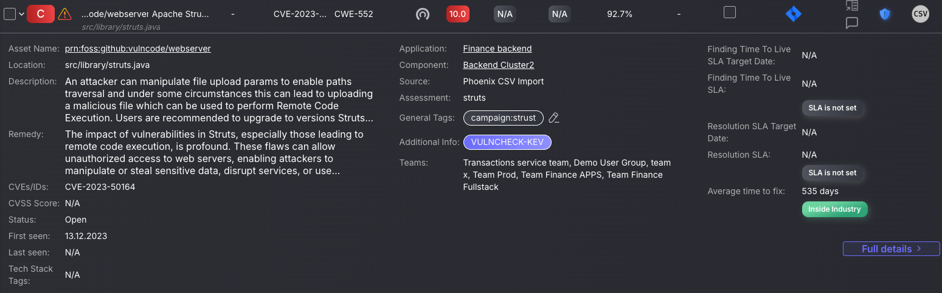This screenshot has height=293, width=942.
Task: Click the CSV source badge
Action: [x=921, y=14]
